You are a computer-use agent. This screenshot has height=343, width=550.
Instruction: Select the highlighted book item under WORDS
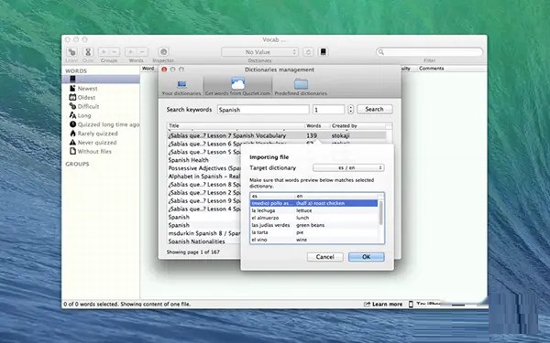[101, 79]
